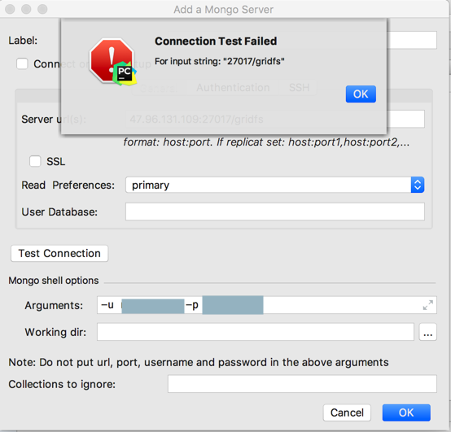Focus the Collections to ignore field

click(x=302, y=384)
